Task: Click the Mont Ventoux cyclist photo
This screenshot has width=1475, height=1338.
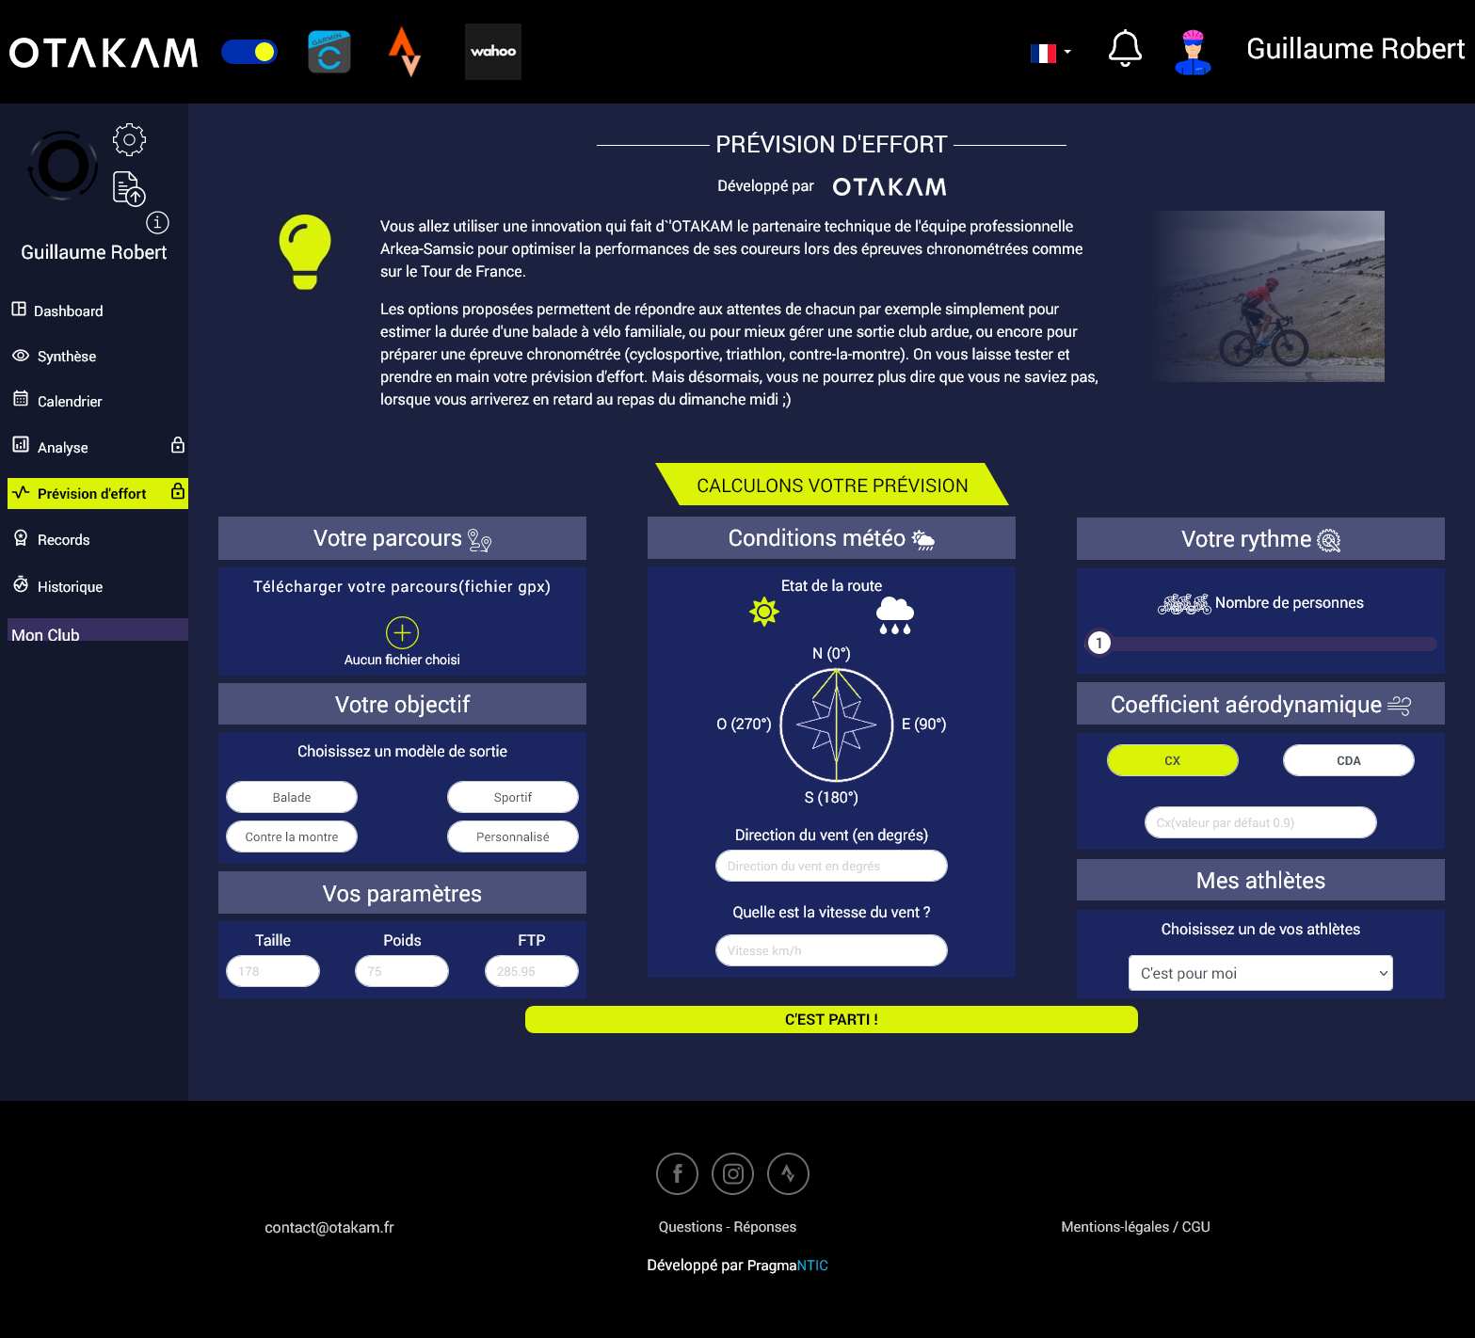Action: point(1268,296)
